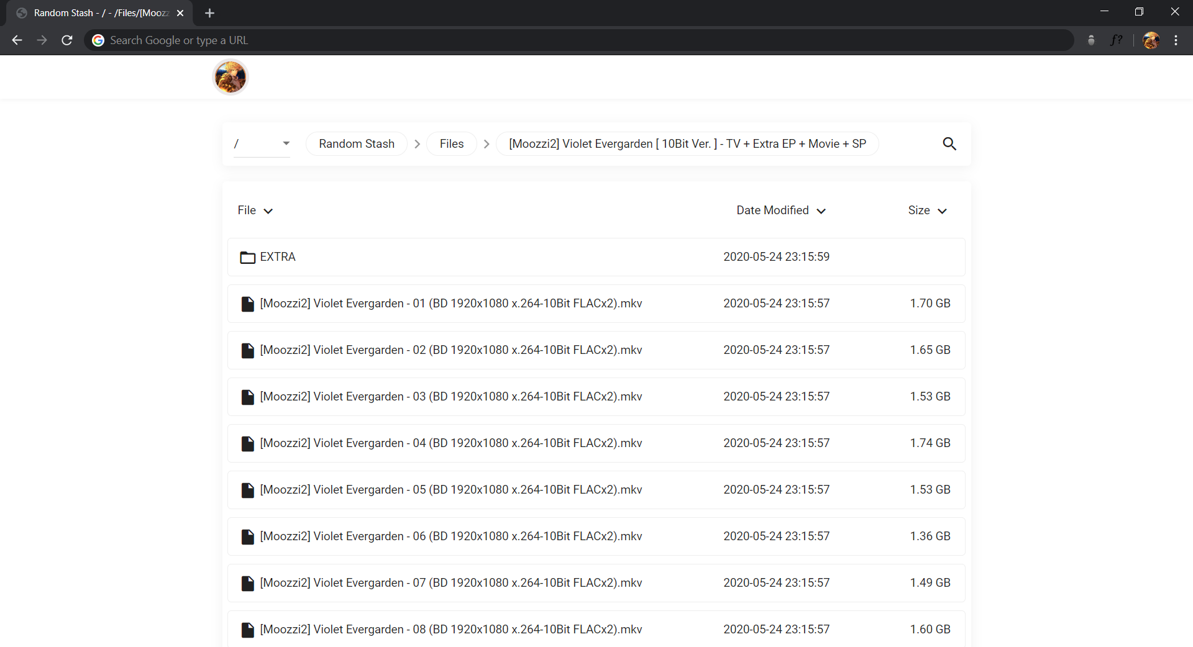This screenshot has height=647, width=1193.
Task: Click the 1.74 GB size value
Action: (x=930, y=443)
